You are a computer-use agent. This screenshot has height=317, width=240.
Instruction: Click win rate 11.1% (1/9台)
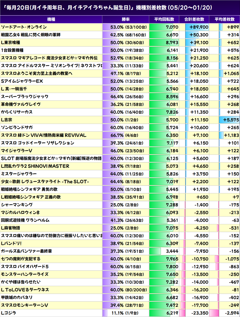tap(126, 313)
